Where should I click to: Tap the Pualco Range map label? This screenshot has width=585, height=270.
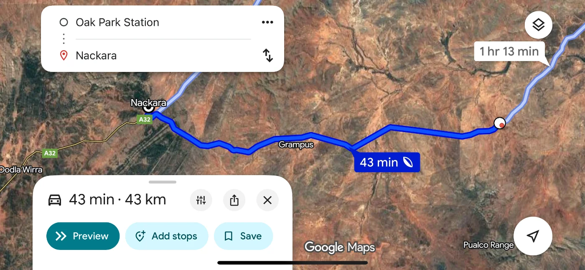click(x=488, y=245)
